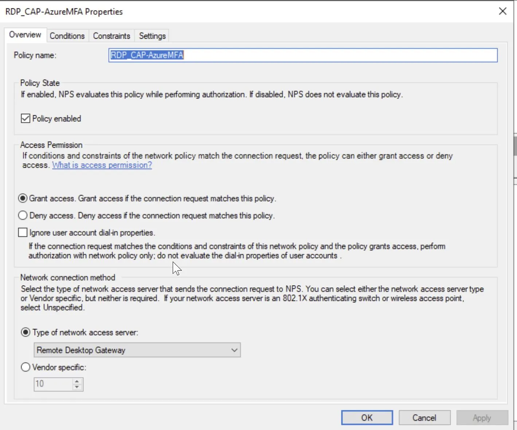Open the Settings tab
517x430 pixels.
[152, 36]
